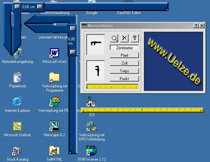Select the Netscape 6.2 desktop icon
Screen dimensions: 210x162
(54, 126)
